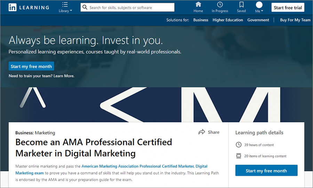Open the In Progress clock icon
The width and height of the screenshot is (313, 188).
point(220,5)
